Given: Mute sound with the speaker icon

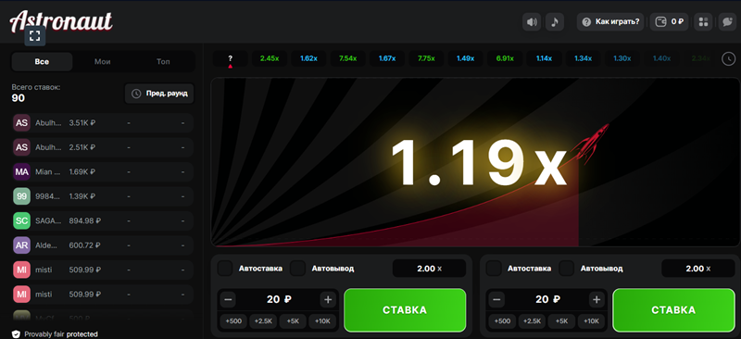Looking at the screenshot, I should (x=532, y=21).
